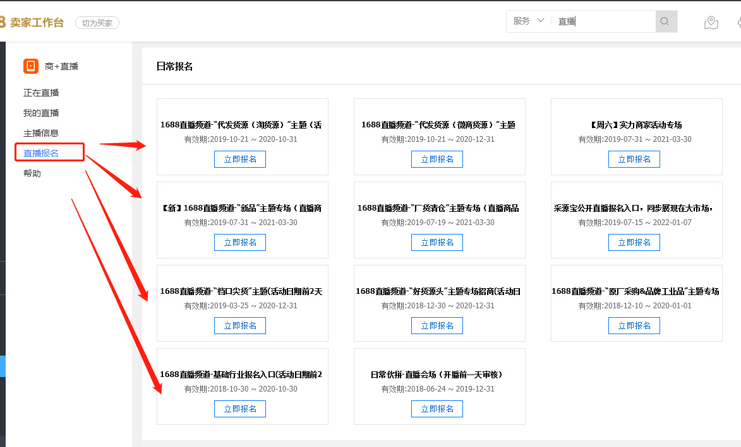This screenshot has width=741, height=447.
Task: Sign up for "档口尖货"主题
Action: point(240,326)
